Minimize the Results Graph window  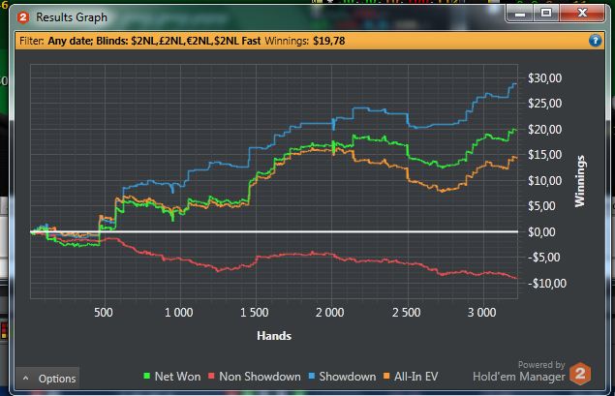(520, 14)
